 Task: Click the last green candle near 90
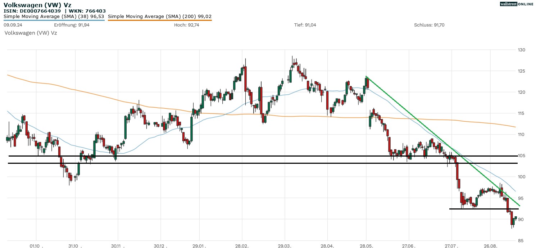(x=515, y=218)
